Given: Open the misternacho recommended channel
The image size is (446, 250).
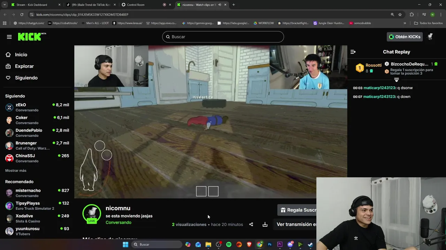Looking at the screenshot, I should tap(37, 193).
